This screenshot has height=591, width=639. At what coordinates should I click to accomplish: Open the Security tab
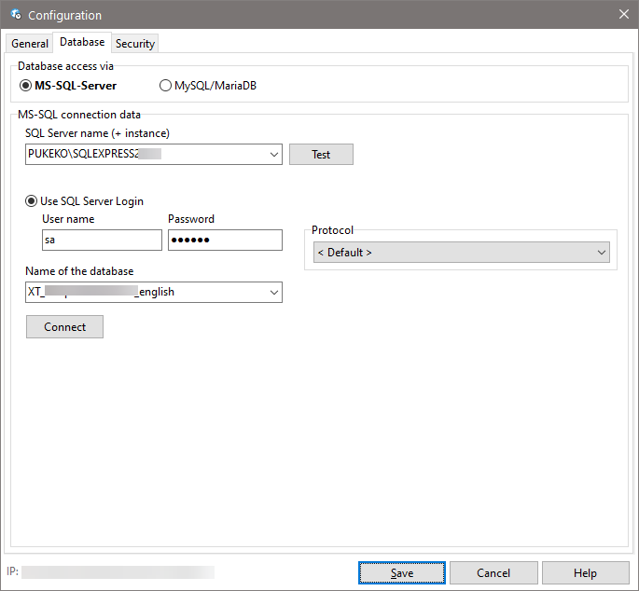click(135, 44)
